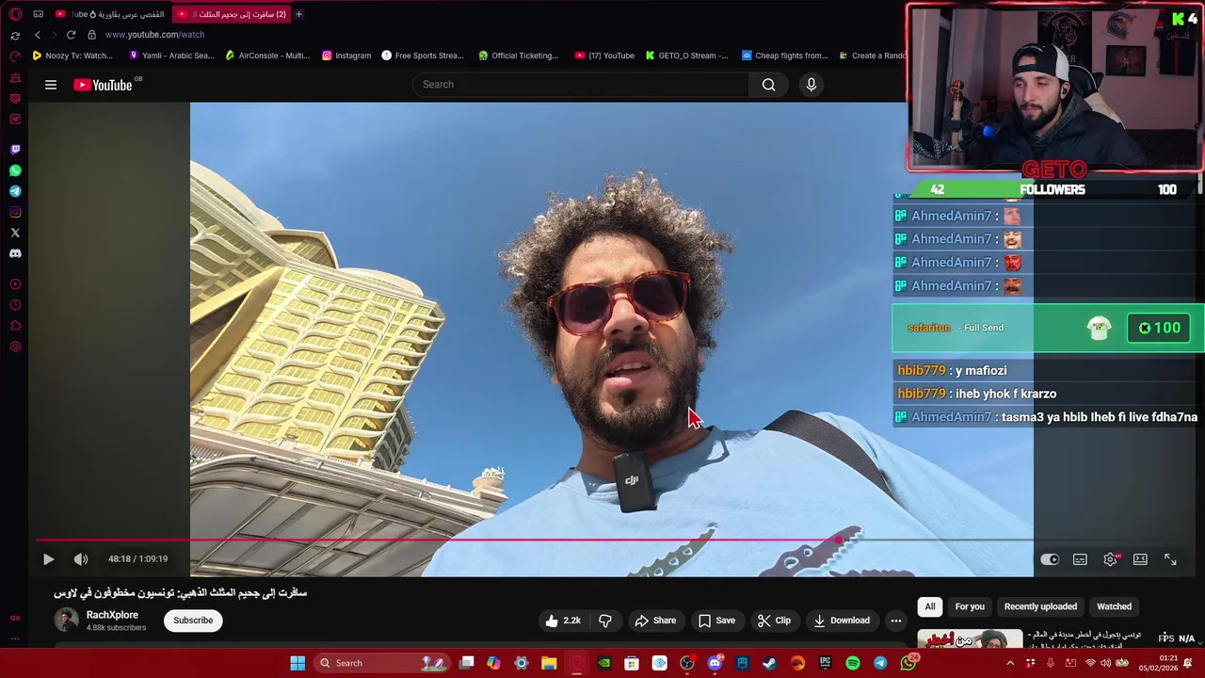Image resolution: width=1205 pixels, height=678 pixels.
Task: Enter fullscreen with the player's fullscreen icon
Action: point(1170,559)
